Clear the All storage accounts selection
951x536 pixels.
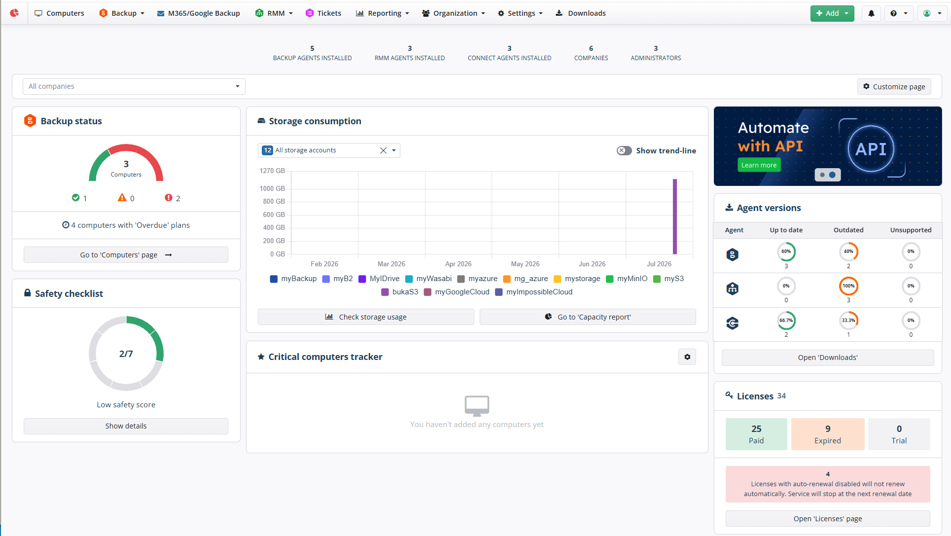coord(383,150)
